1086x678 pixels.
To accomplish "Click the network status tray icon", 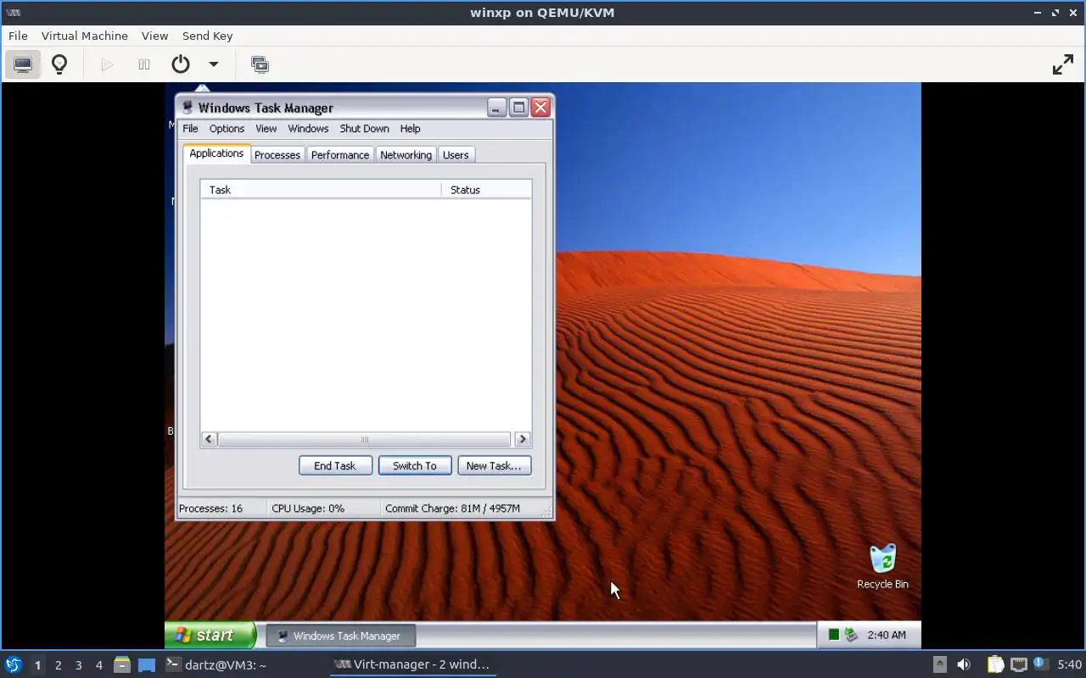I will [x=1019, y=664].
